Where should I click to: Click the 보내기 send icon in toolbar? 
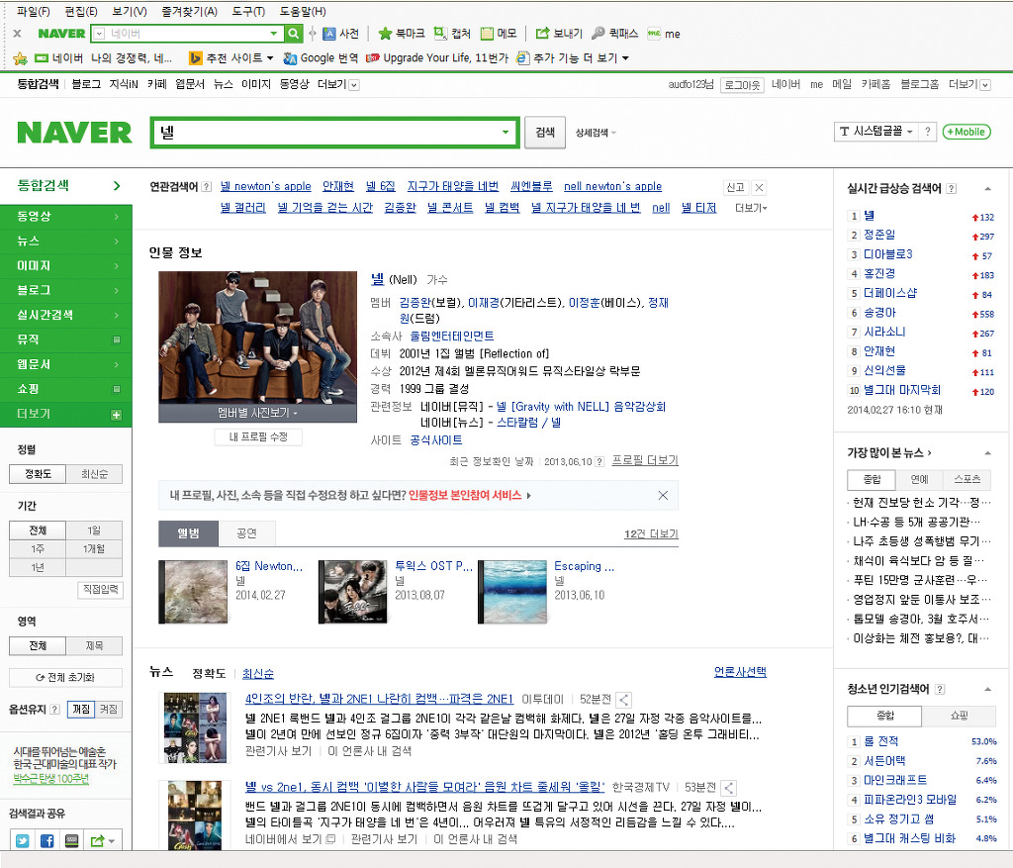pyautogui.click(x=542, y=34)
